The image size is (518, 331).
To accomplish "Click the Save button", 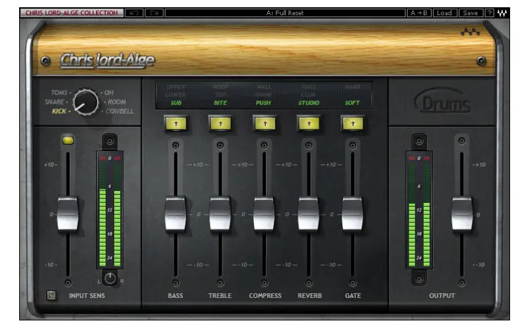I will [470, 13].
